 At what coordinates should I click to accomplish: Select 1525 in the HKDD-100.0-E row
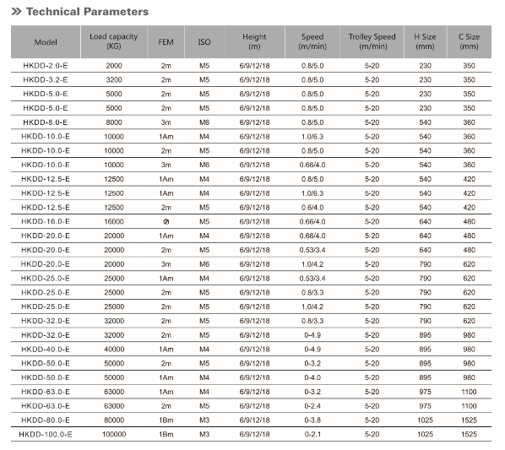pyautogui.click(x=469, y=434)
